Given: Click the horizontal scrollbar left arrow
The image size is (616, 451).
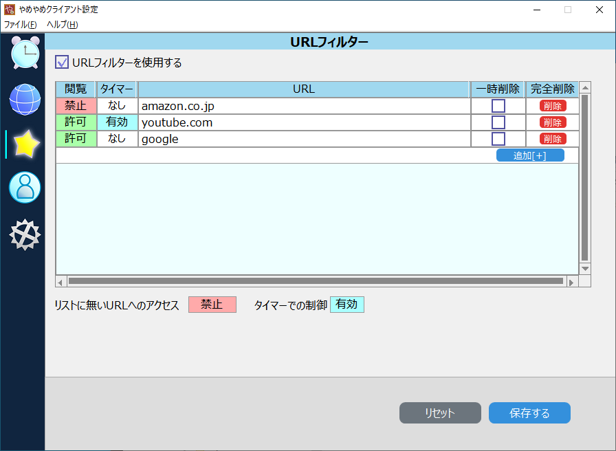Looking at the screenshot, I should (x=60, y=282).
